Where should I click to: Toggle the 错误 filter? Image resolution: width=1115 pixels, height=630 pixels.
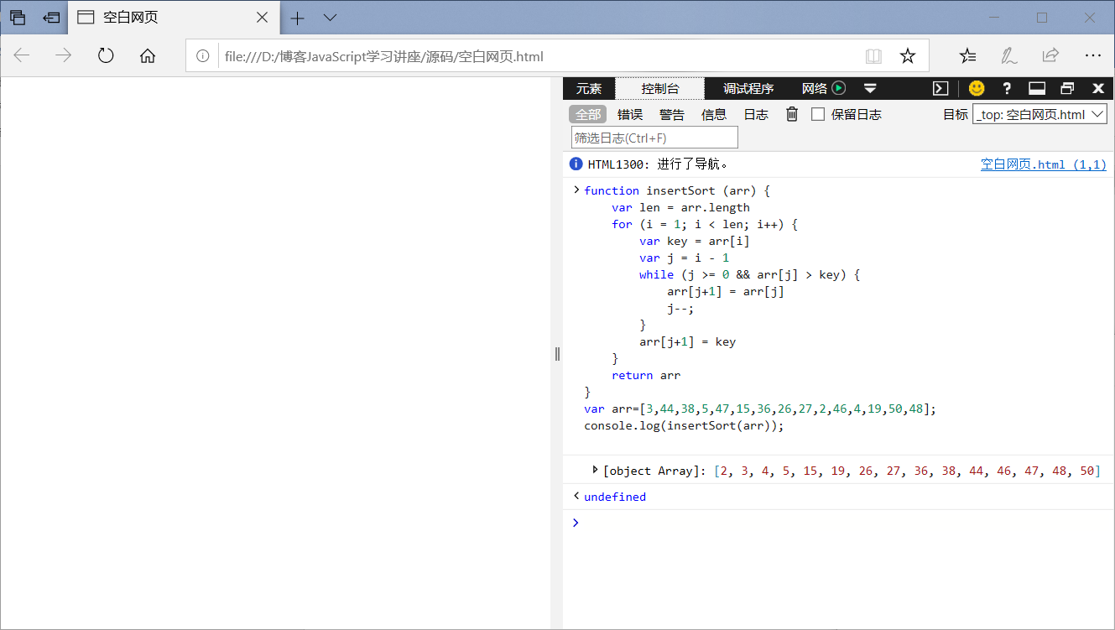click(x=630, y=115)
